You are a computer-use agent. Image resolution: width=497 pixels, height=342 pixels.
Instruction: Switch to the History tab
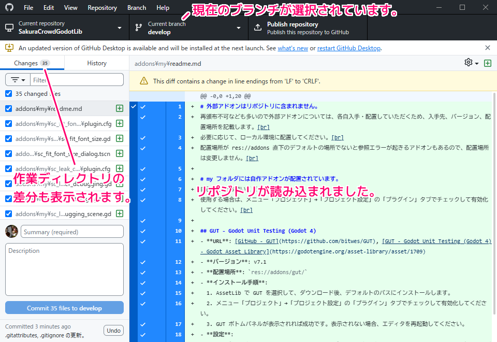click(97, 63)
